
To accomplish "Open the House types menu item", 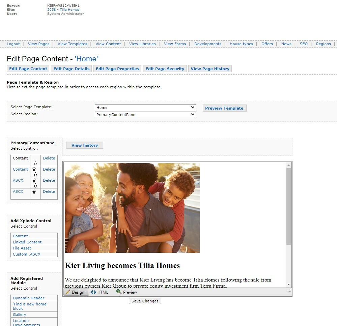I will (241, 44).
